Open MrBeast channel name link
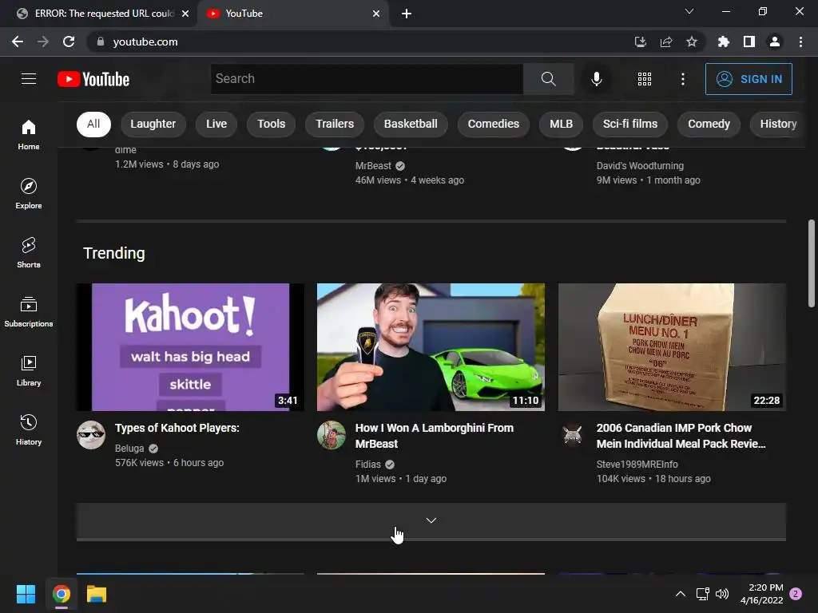The image size is (818, 613). coord(373,166)
